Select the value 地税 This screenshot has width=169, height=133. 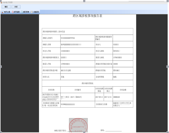(x=115, y=77)
